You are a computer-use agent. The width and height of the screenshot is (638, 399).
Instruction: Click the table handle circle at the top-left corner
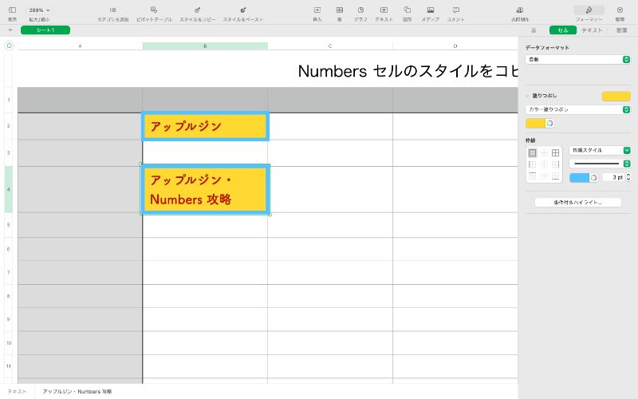click(x=9, y=46)
